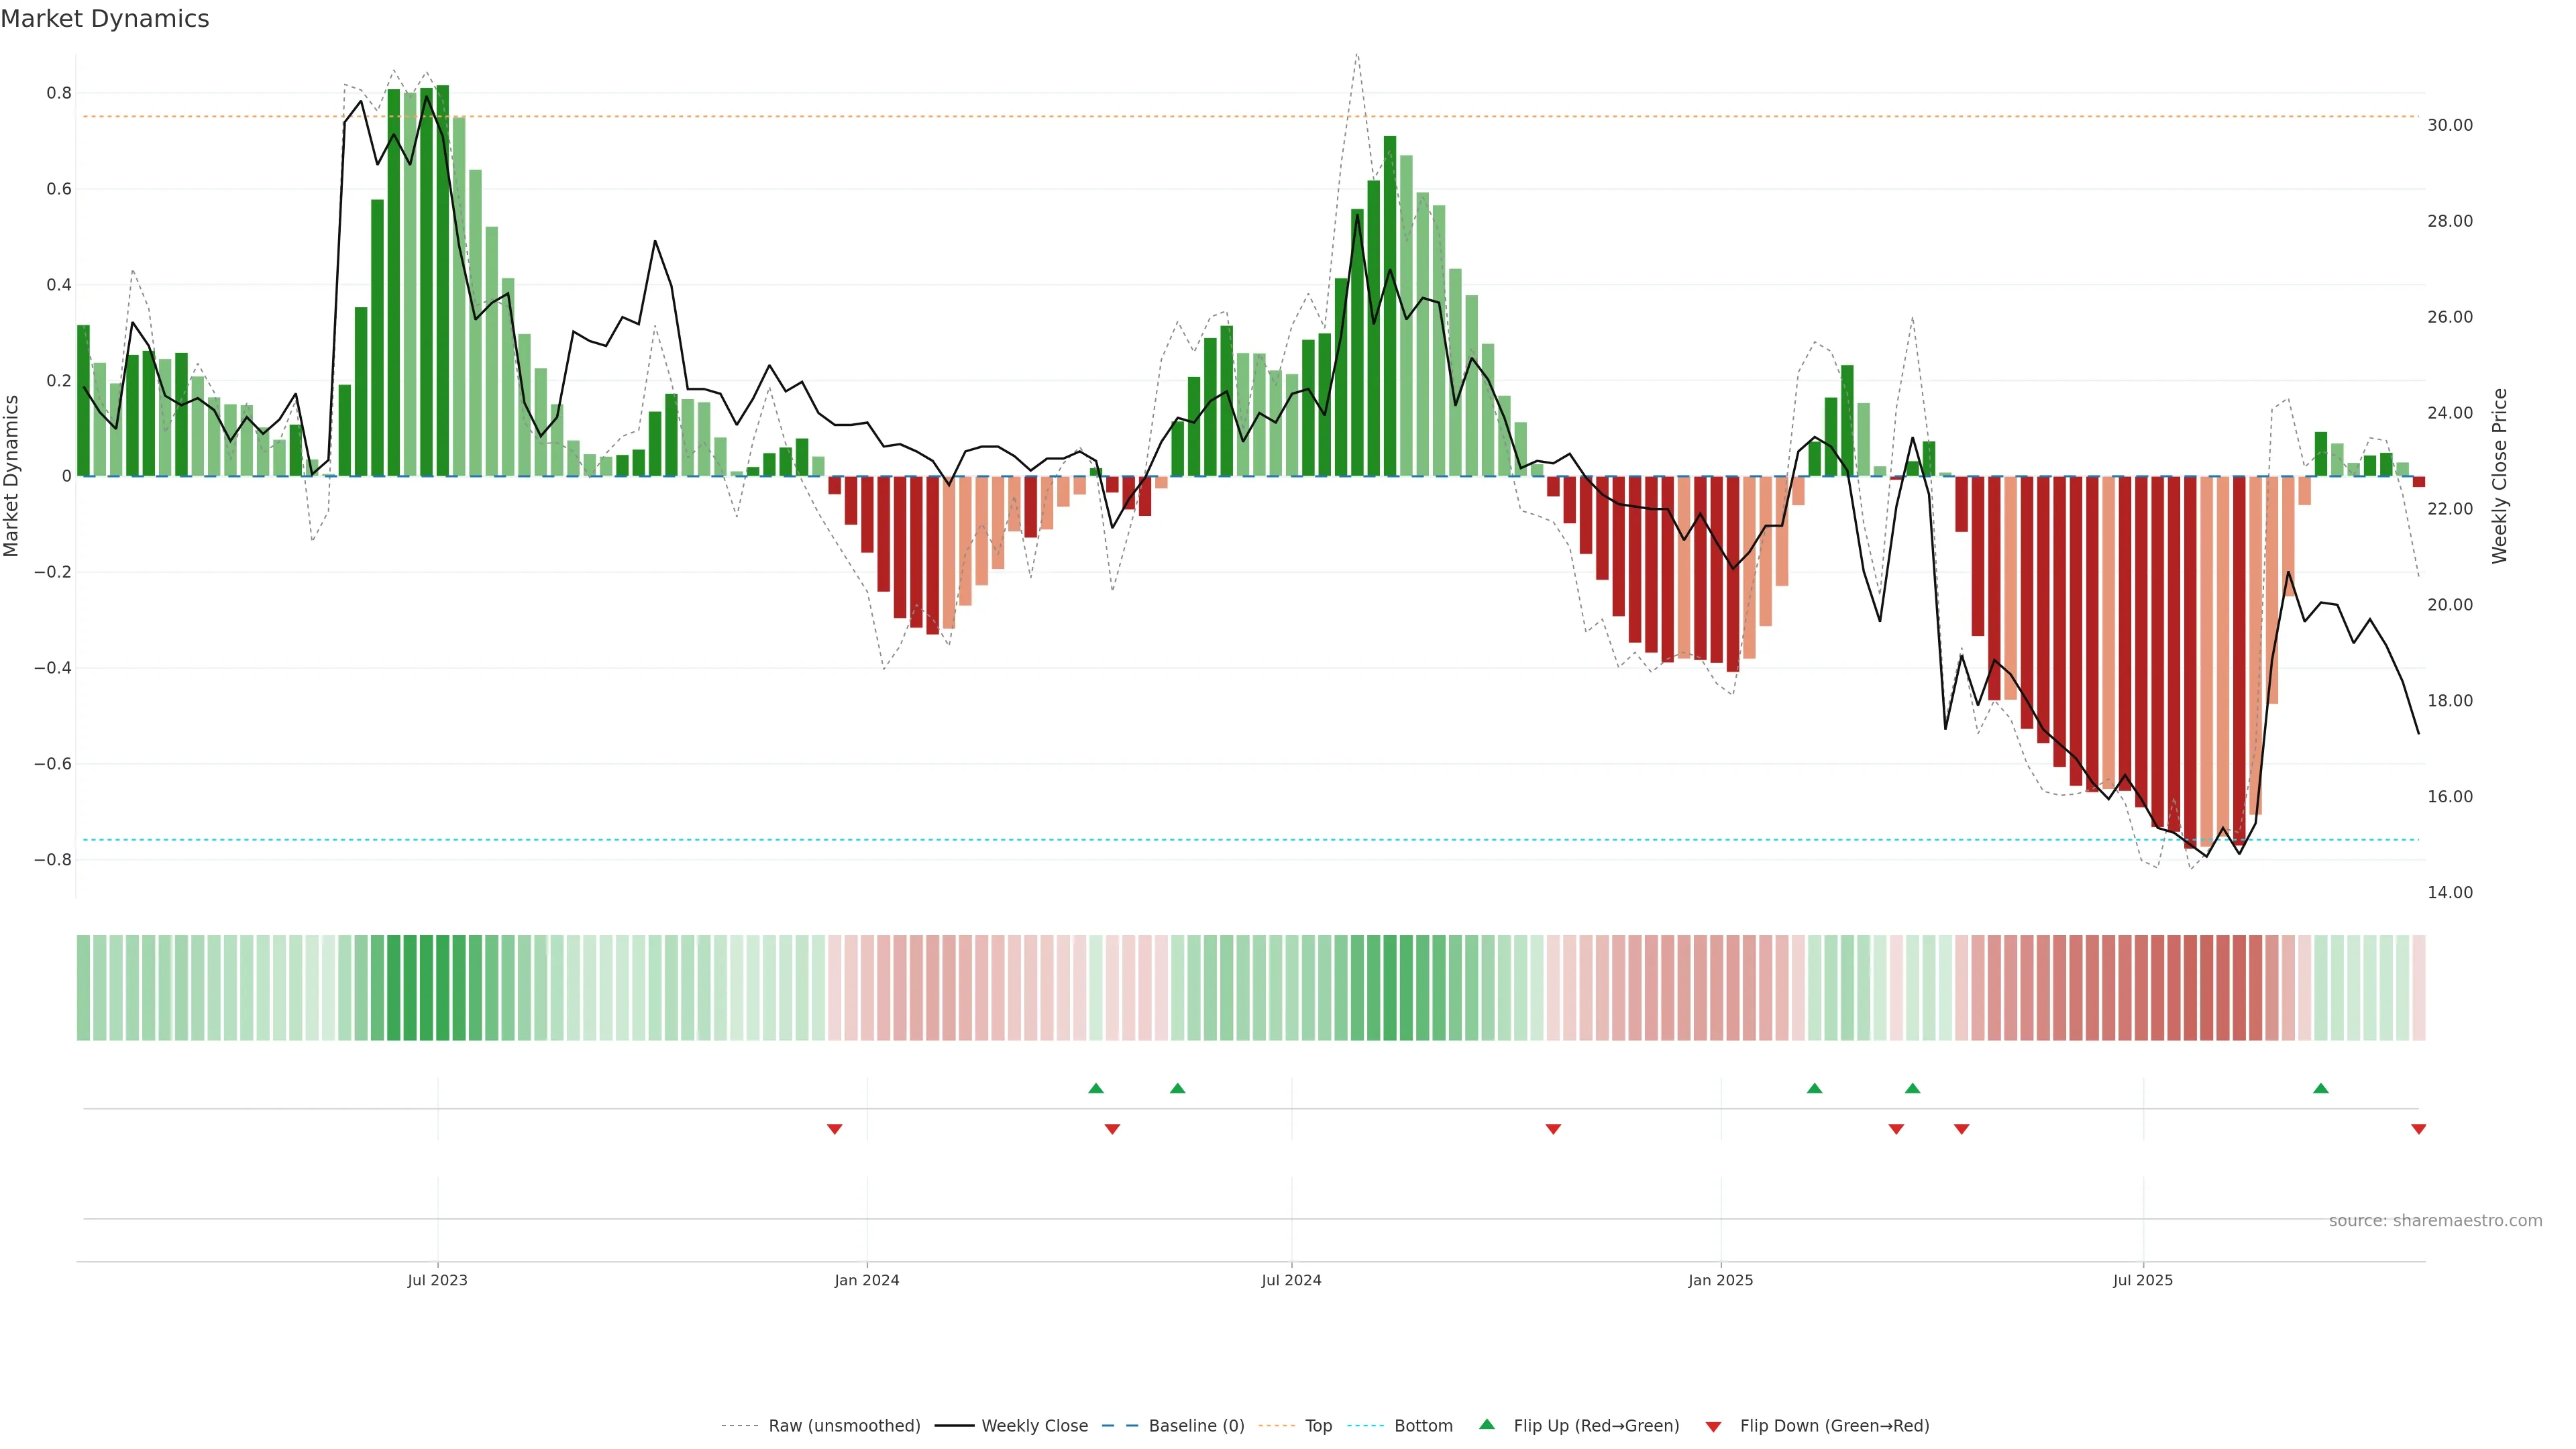Click the Jan 2025 x-axis label
The image size is (2576, 1449).
1720,1280
